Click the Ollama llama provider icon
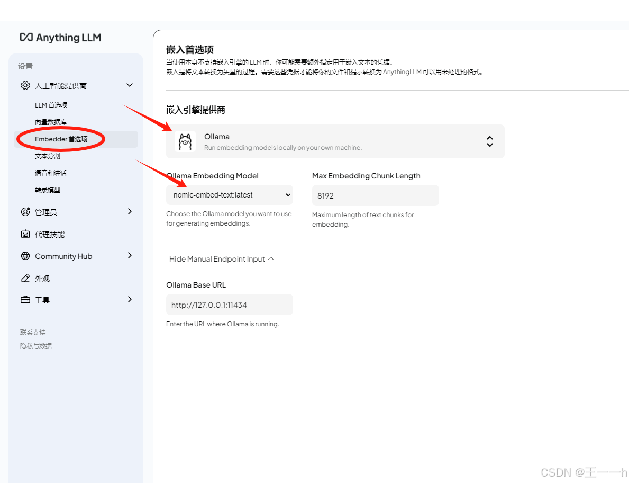This screenshot has width=629, height=483. point(185,141)
